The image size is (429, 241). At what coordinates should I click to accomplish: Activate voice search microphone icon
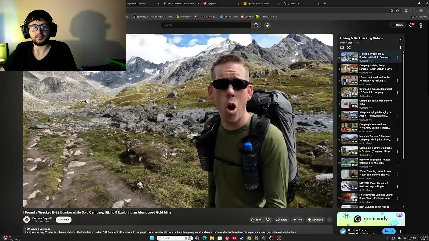267,25
